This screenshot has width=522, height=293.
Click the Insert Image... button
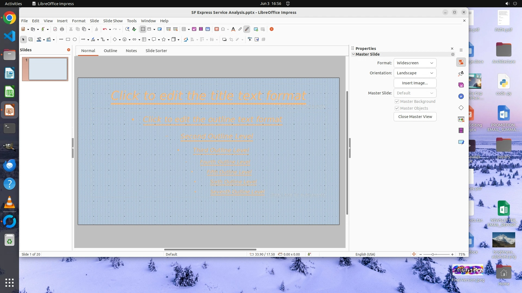pyautogui.click(x=415, y=83)
